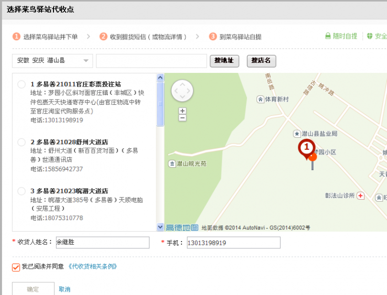387x295 pixels.
Task: Click the station list scroll down arrow
Action: click(160, 227)
